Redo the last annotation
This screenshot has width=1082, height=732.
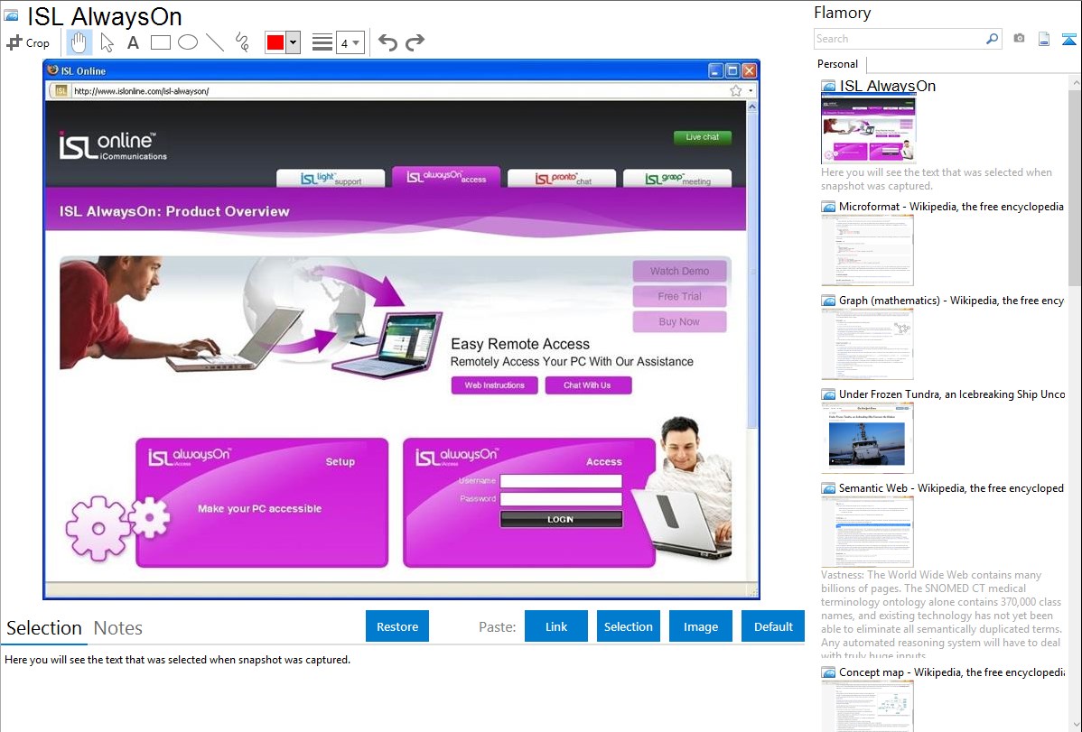(415, 42)
